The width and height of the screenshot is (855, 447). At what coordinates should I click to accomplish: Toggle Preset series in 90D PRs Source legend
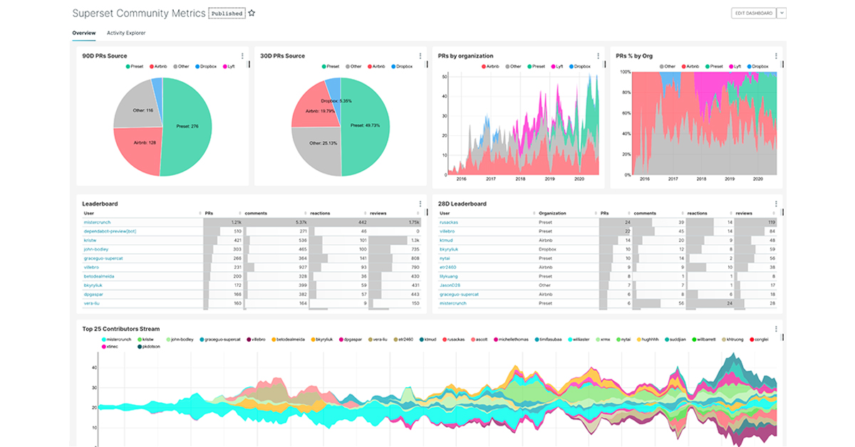point(135,66)
